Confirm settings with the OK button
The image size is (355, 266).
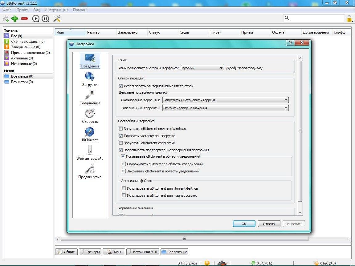tap(244, 224)
